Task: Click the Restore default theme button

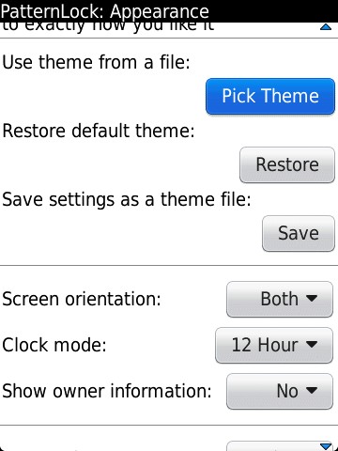Action: point(287,164)
